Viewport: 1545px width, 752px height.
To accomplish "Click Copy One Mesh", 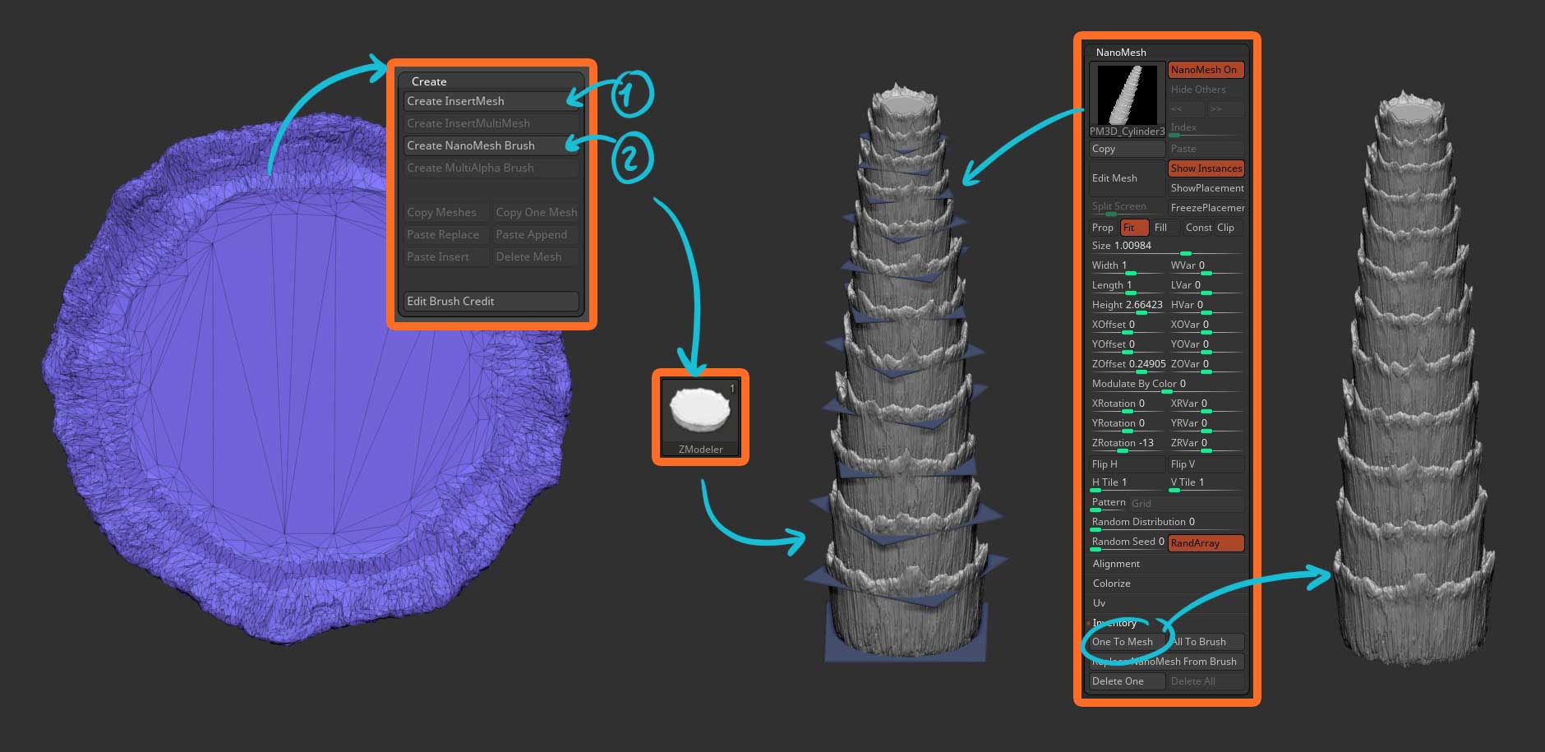I will click(536, 212).
